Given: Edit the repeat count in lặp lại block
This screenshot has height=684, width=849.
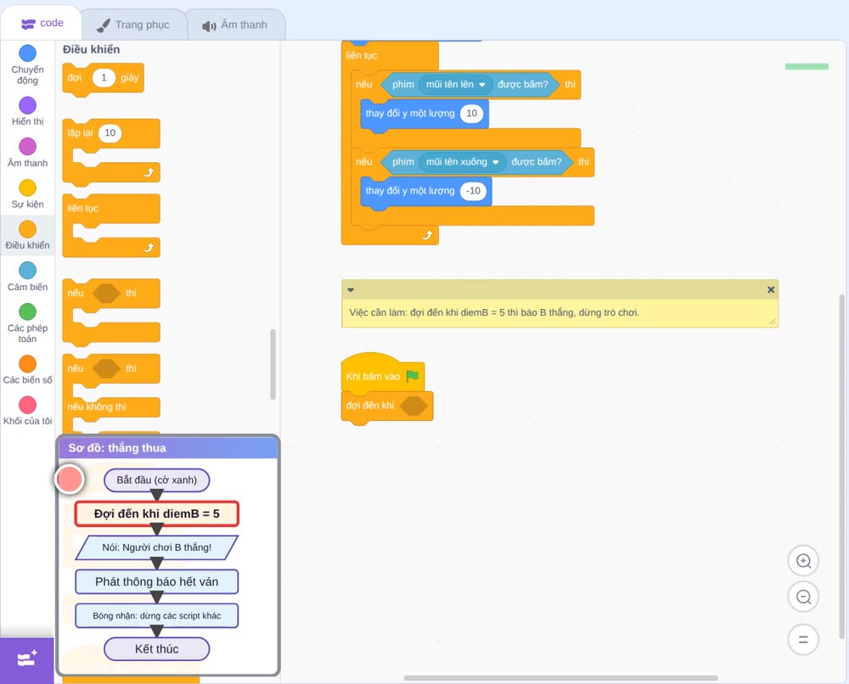Looking at the screenshot, I should click(x=110, y=133).
